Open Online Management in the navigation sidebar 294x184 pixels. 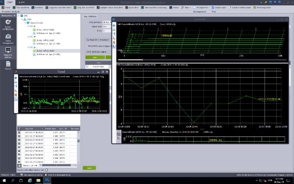(8, 39)
